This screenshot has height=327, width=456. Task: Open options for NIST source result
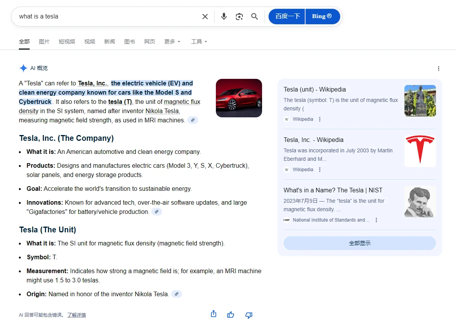pos(376,220)
